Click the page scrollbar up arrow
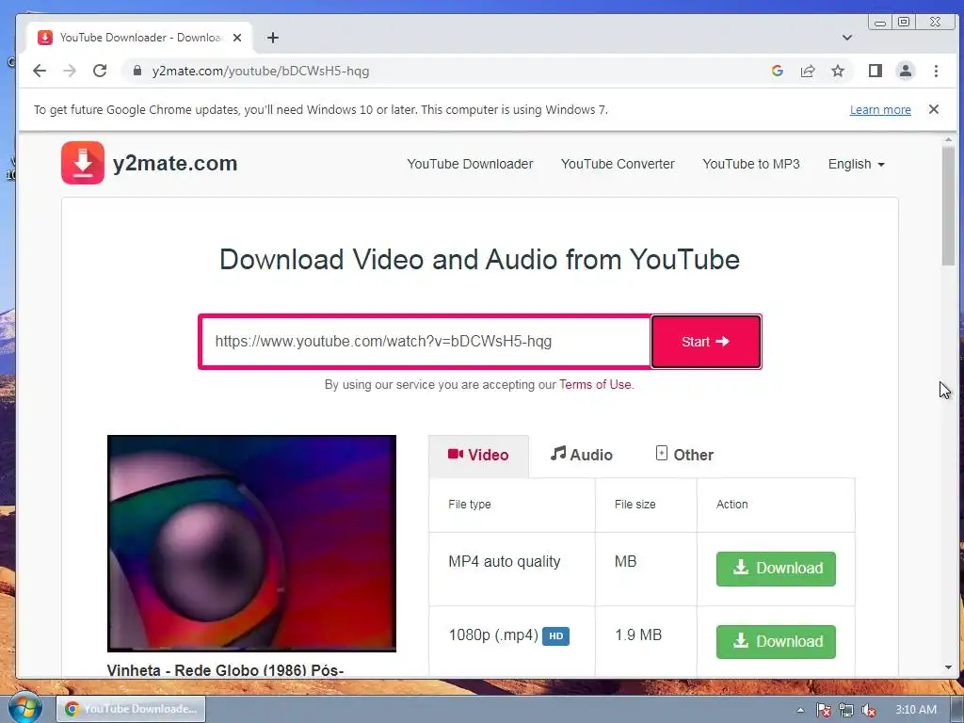Screen dimensions: 964x723 (948, 140)
